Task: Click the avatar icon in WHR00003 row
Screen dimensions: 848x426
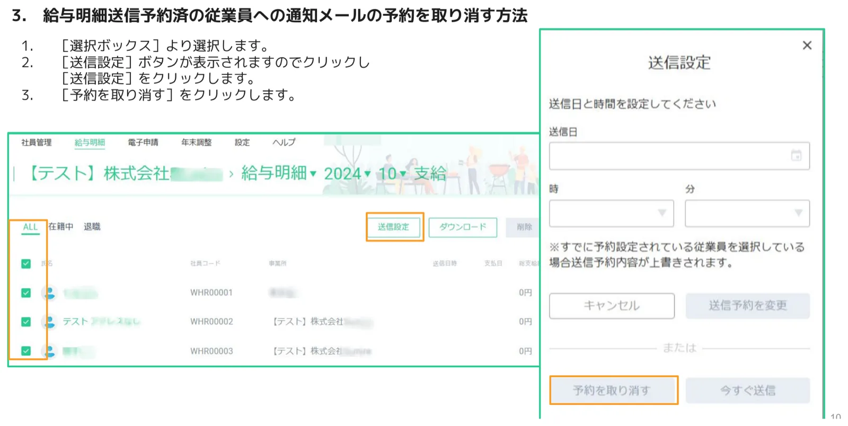Action: coord(49,351)
